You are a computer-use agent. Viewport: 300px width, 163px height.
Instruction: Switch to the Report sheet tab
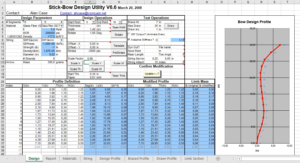(51, 159)
